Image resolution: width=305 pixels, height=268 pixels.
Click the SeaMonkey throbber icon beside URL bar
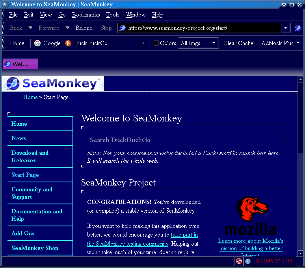298,28
